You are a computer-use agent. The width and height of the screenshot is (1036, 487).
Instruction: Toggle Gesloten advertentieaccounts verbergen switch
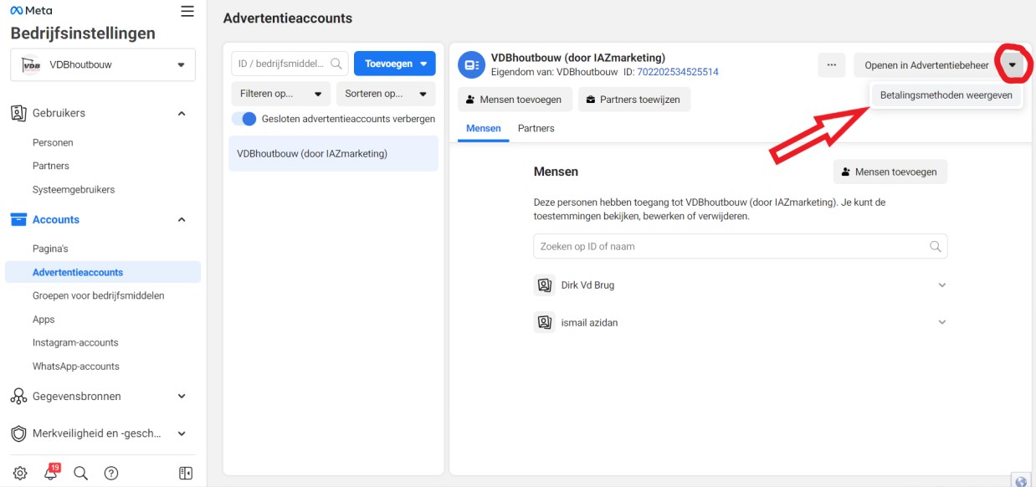click(244, 119)
